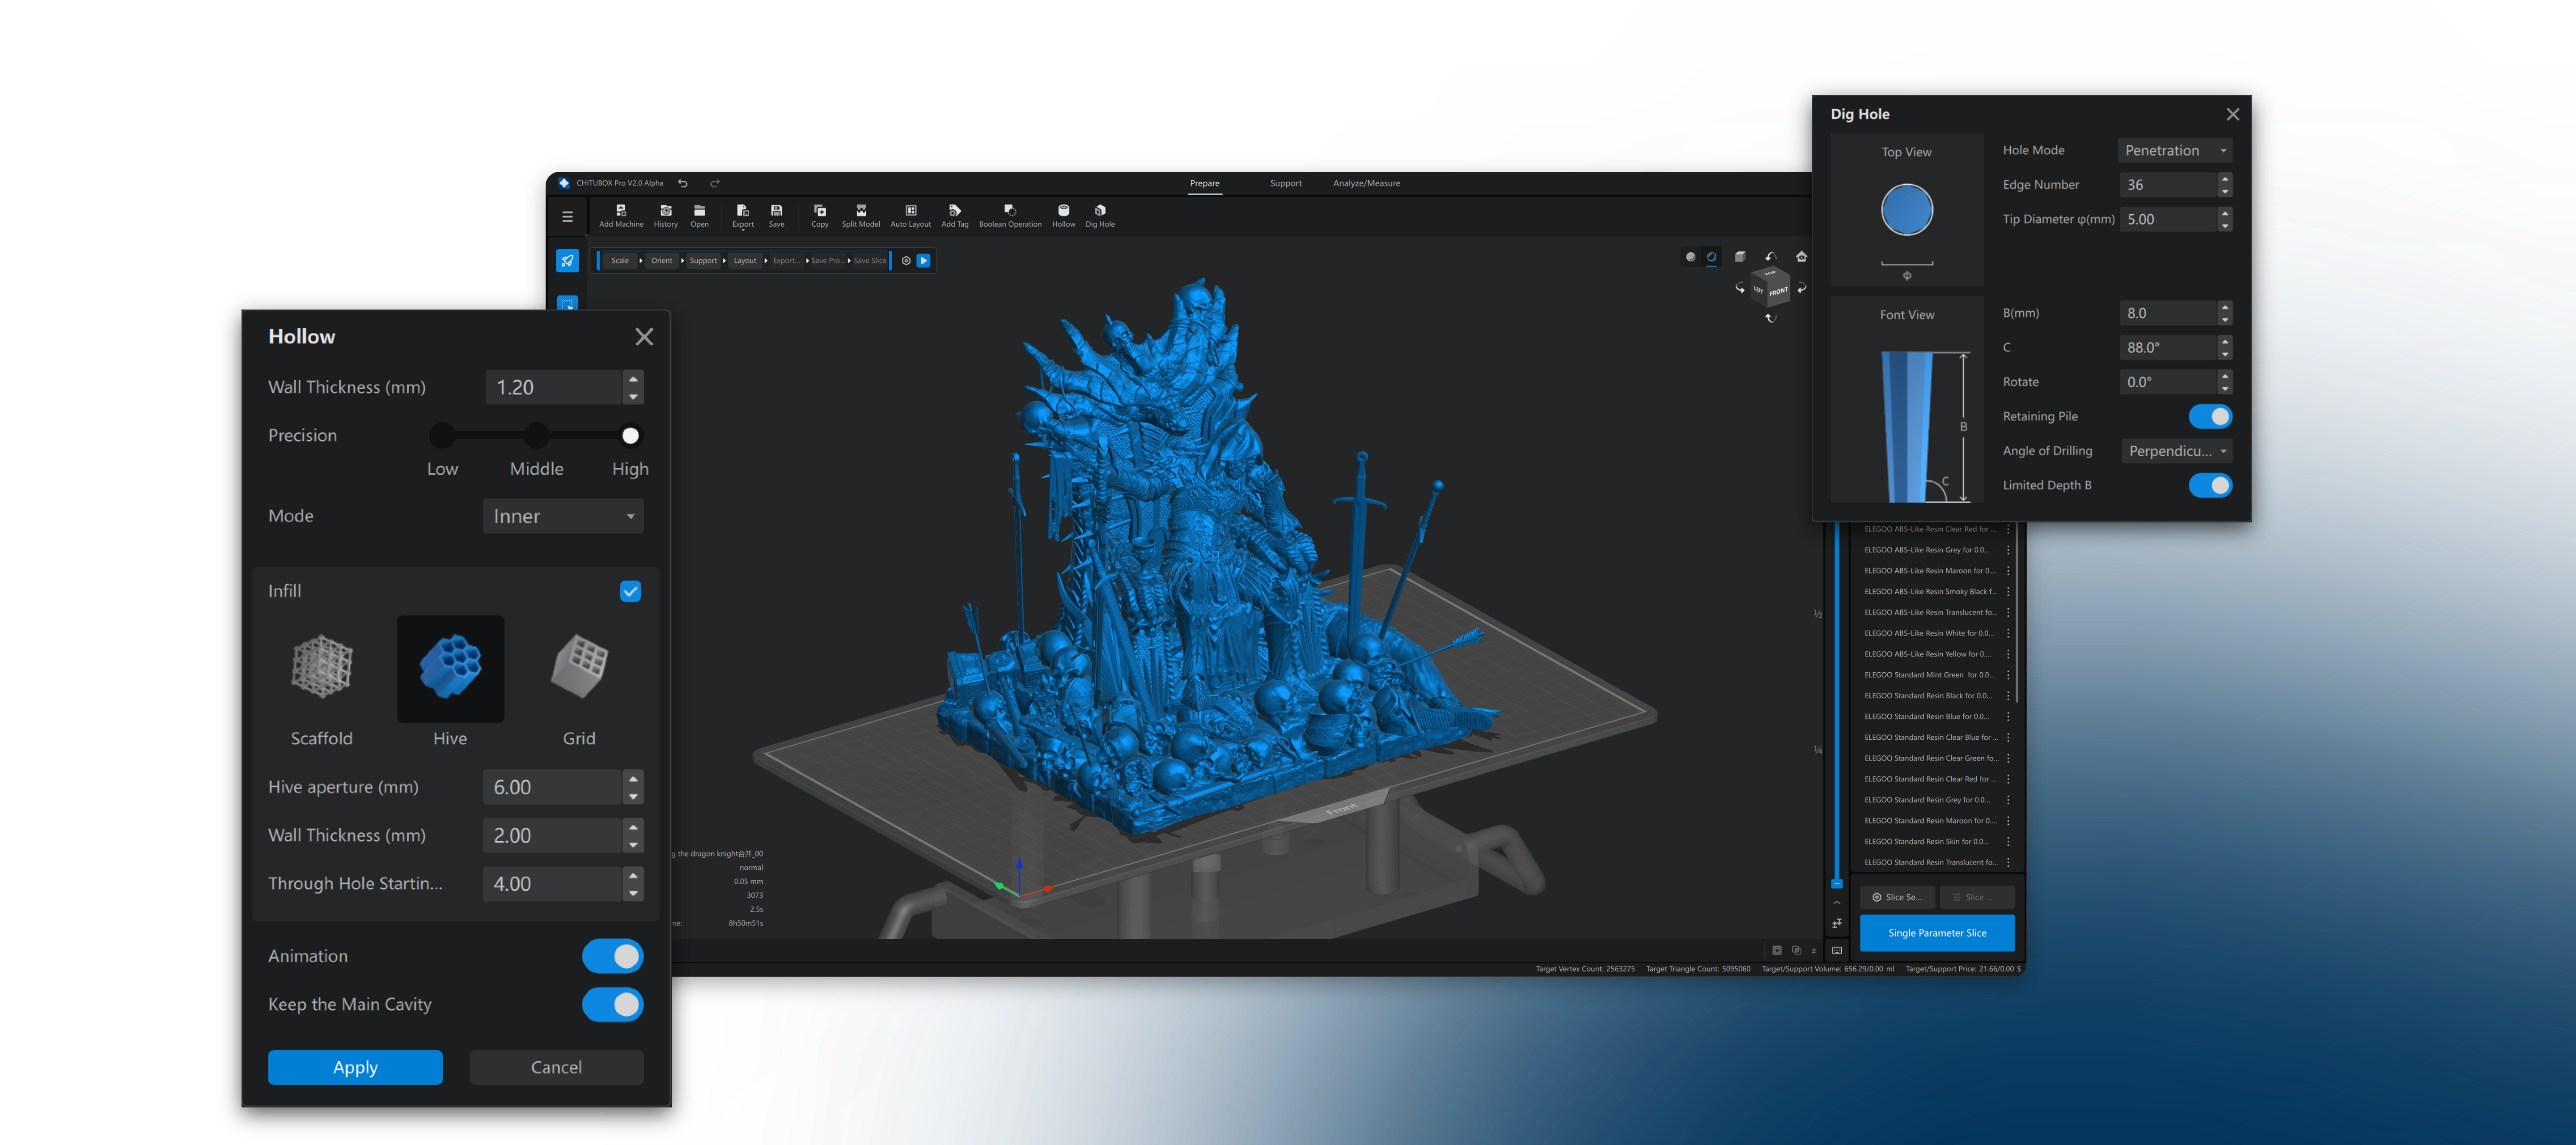The width and height of the screenshot is (2576, 1145).
Task: Click the Add Machine toolbar icon
Action: point(621,215)
